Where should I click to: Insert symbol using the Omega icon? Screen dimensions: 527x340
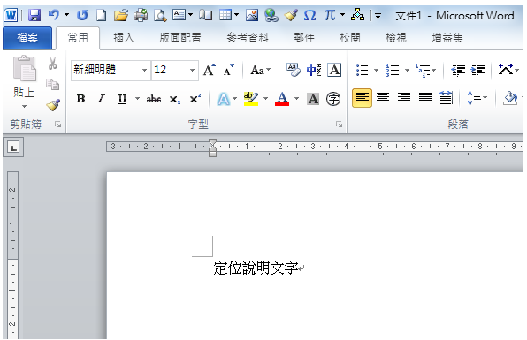(x=309, y=15)
